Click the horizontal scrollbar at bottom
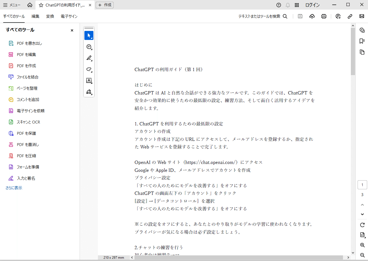 [239, 257]
